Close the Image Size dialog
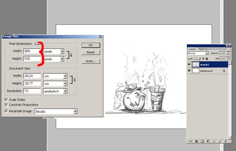 pyautogui.click(x=100, y=36)
